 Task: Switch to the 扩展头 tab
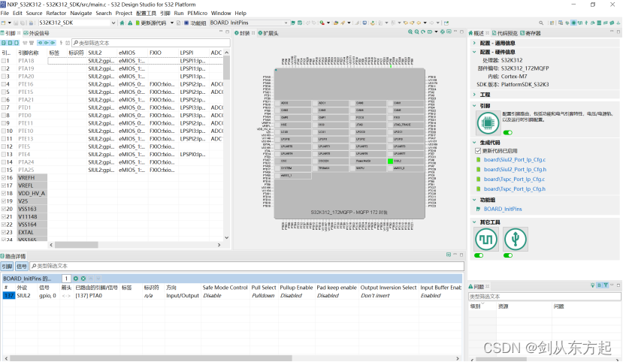point(268,33)
